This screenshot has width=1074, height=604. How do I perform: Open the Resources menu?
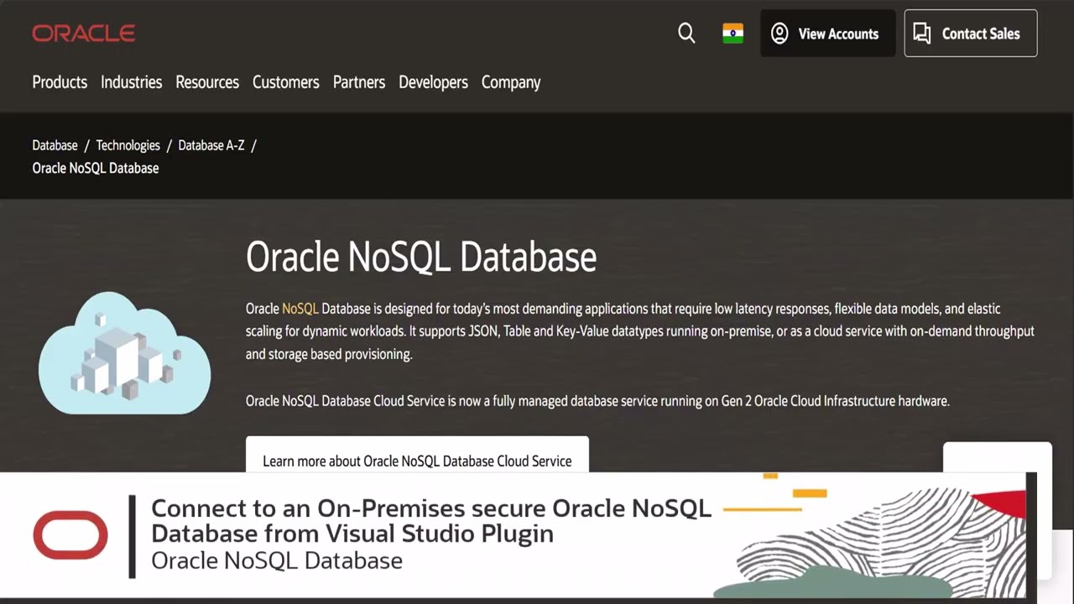coord(207,82)
